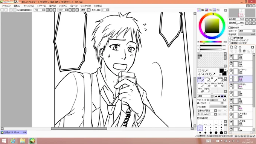Toggle the swatches panel icon
Viewport: 256px width, 144px height.
(x=214, y=10)
